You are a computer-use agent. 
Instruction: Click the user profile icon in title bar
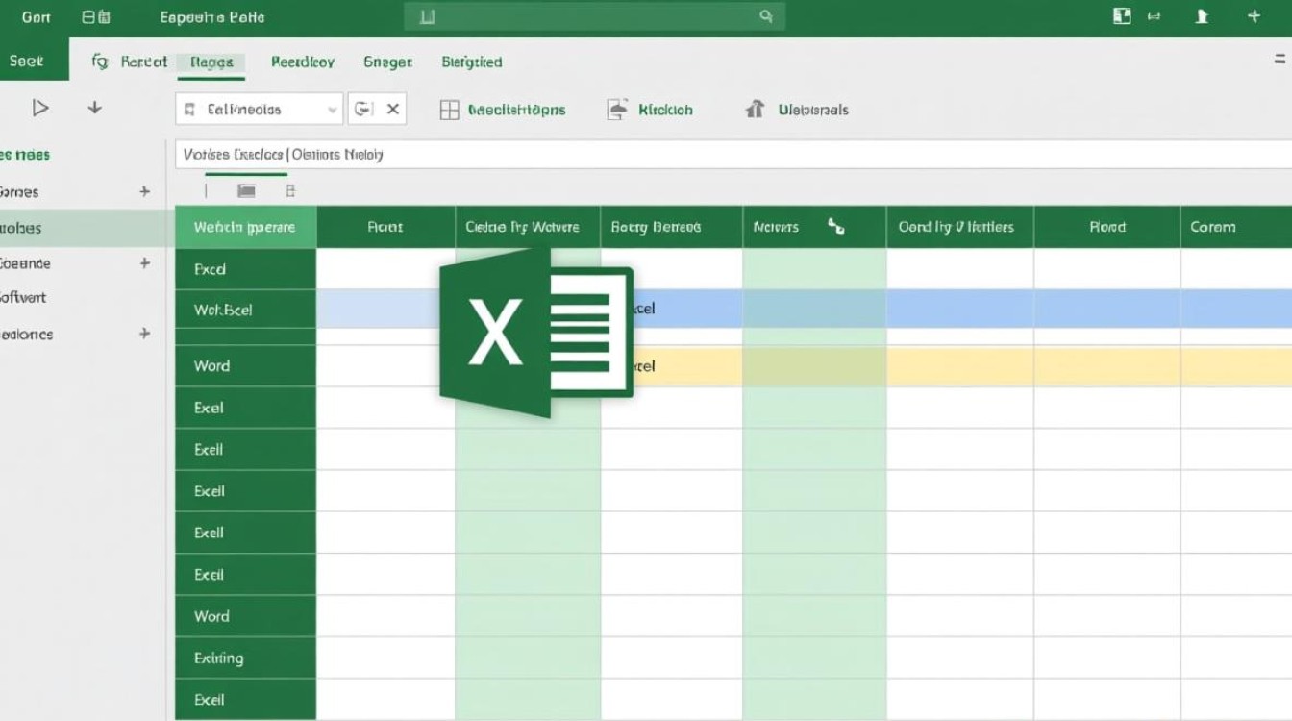pyautogui.click(x=1202, y=16)
